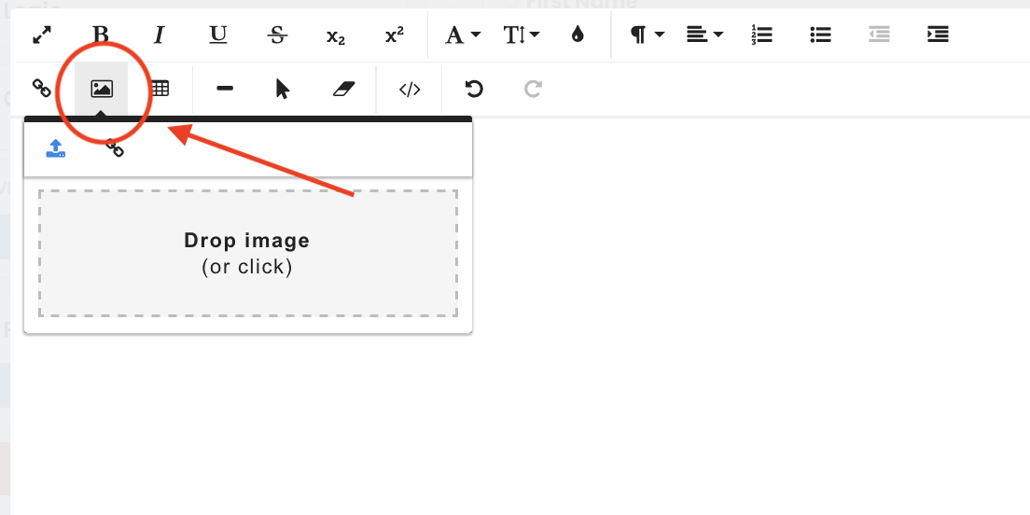This screenshot has width=1030, height=515.
Task: Undo the last edit
Action: (x=474, y=90)
